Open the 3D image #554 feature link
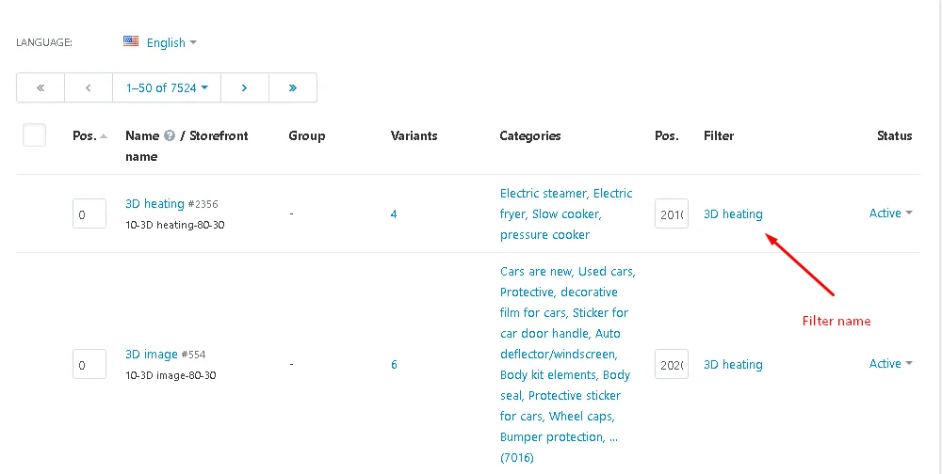Screen dimensions: 942x474 pos(151,355)
